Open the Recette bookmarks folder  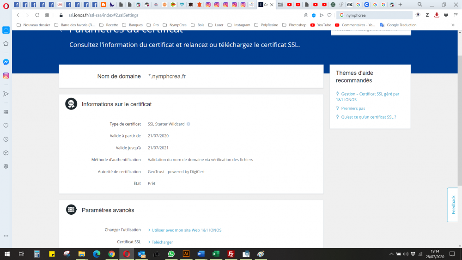[x=109, y=25]
